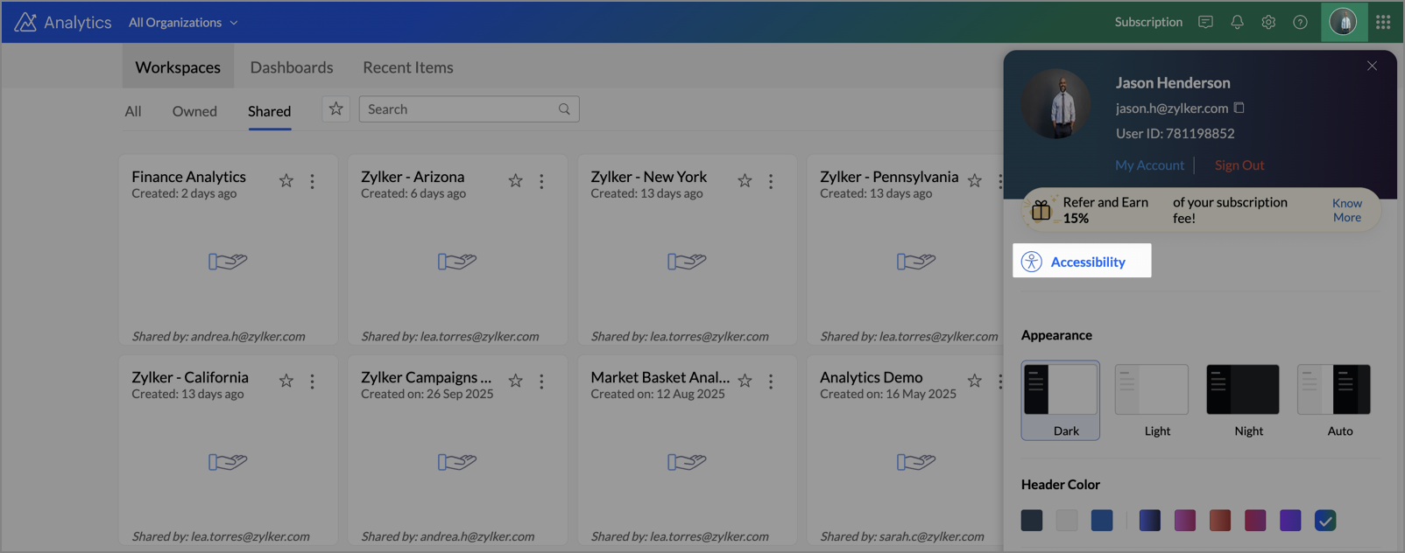
Task: Open the apps grid launcher
Action: coord(1383,23)
